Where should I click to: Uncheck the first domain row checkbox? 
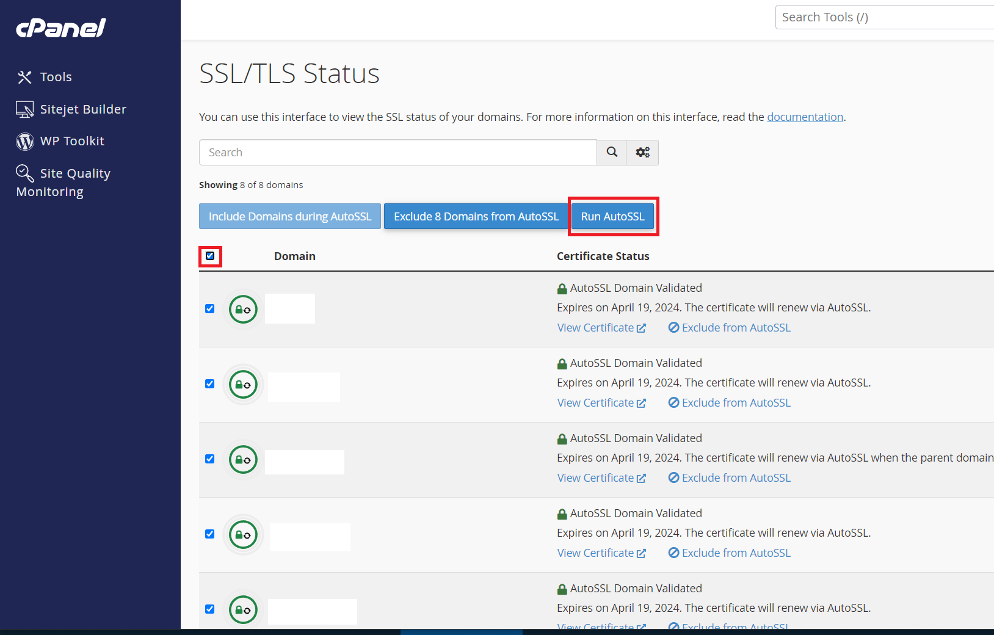coord(210,308)
